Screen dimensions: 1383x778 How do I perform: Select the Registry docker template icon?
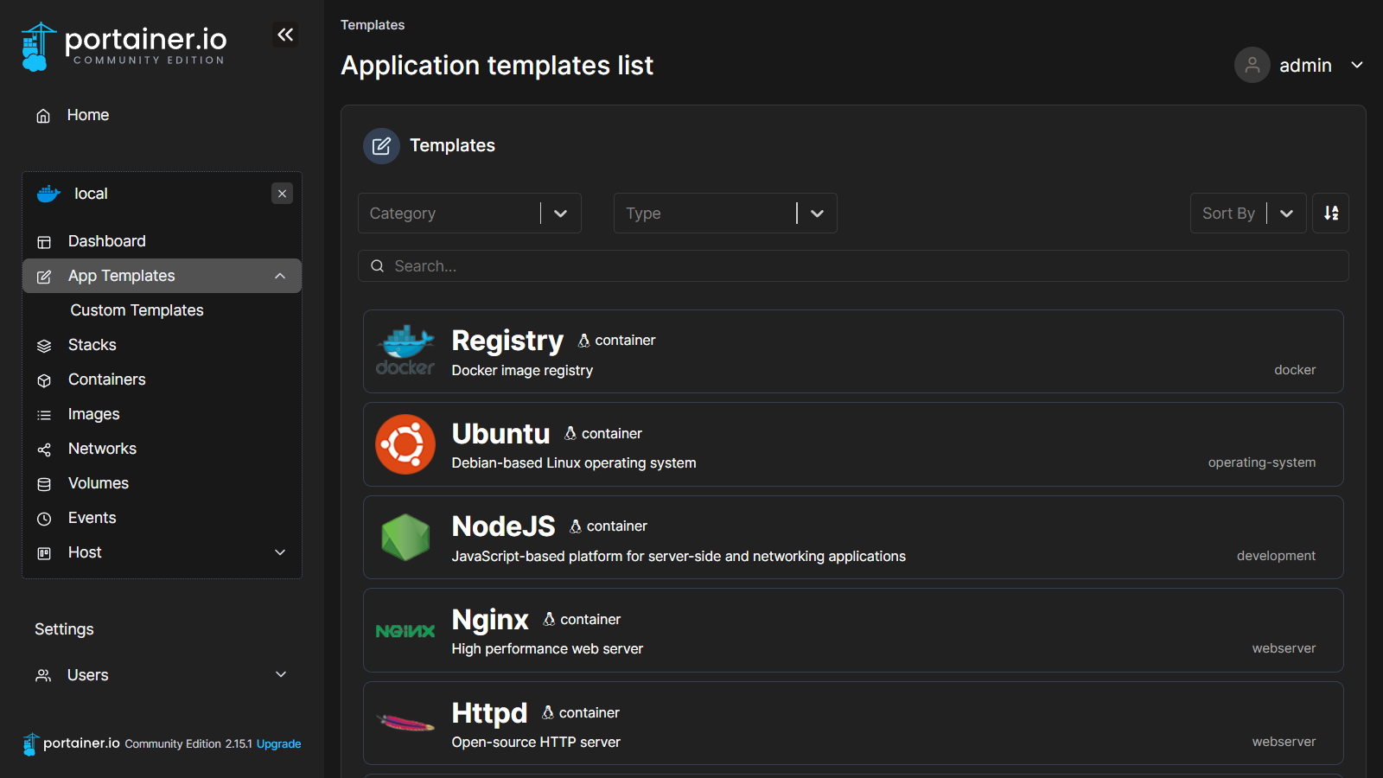pyautogui.click(x=405, y=351)
